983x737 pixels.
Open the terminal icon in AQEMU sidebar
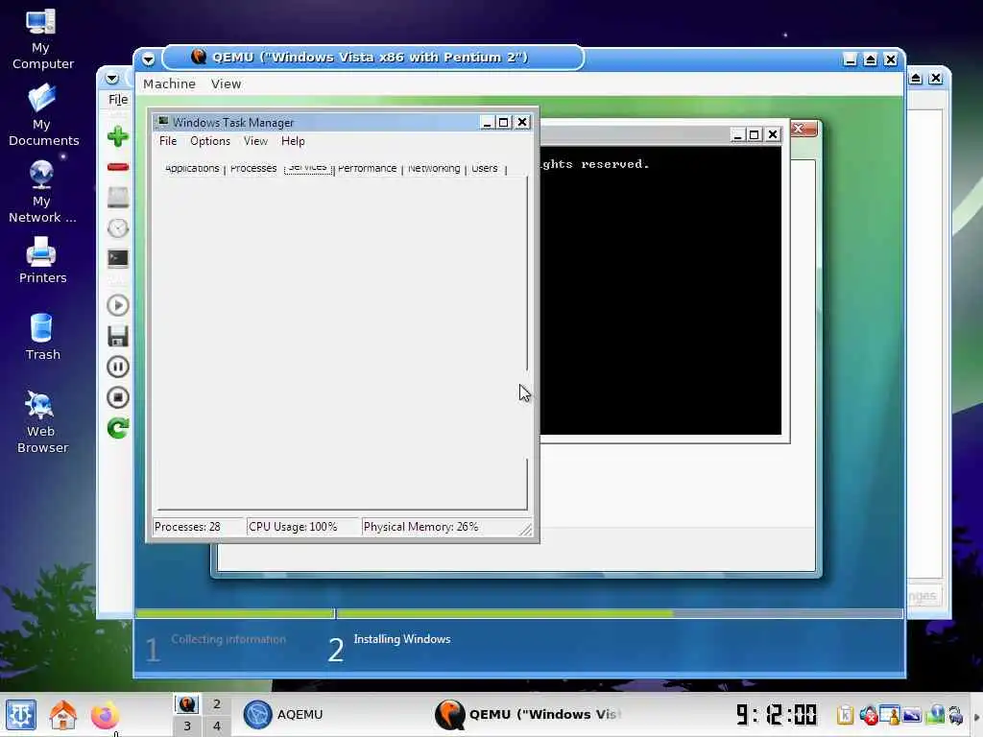[117, 258]
